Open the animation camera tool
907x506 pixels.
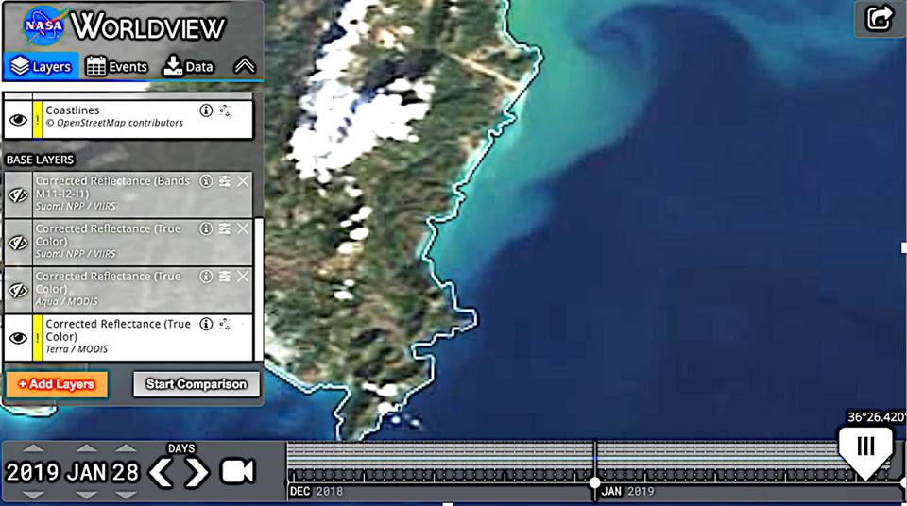click(238, 471)
